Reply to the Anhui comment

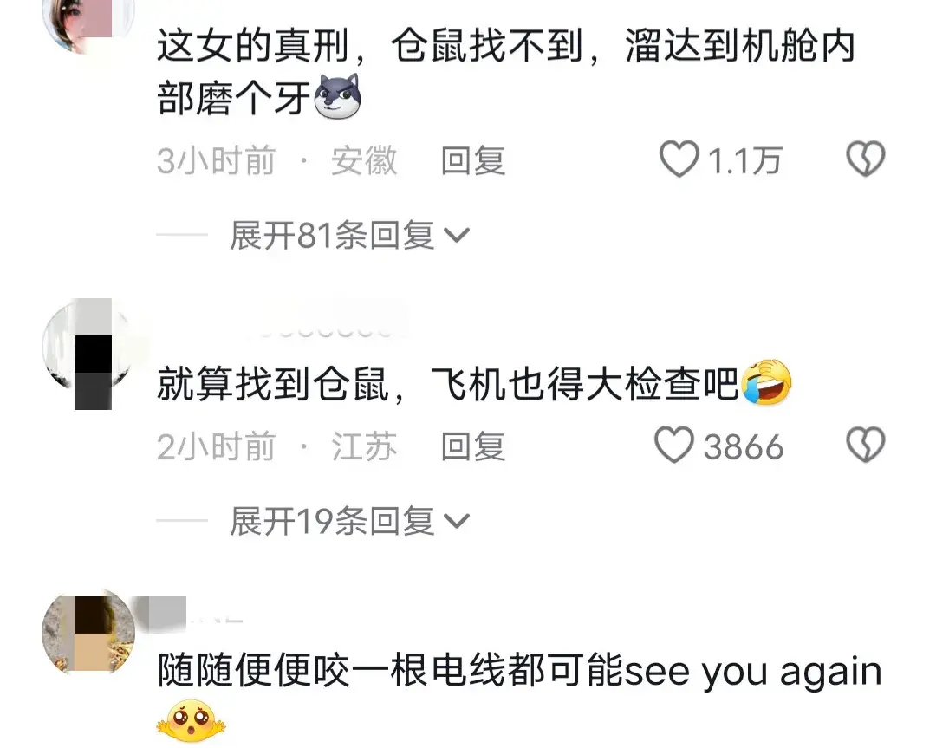point(473,160)
